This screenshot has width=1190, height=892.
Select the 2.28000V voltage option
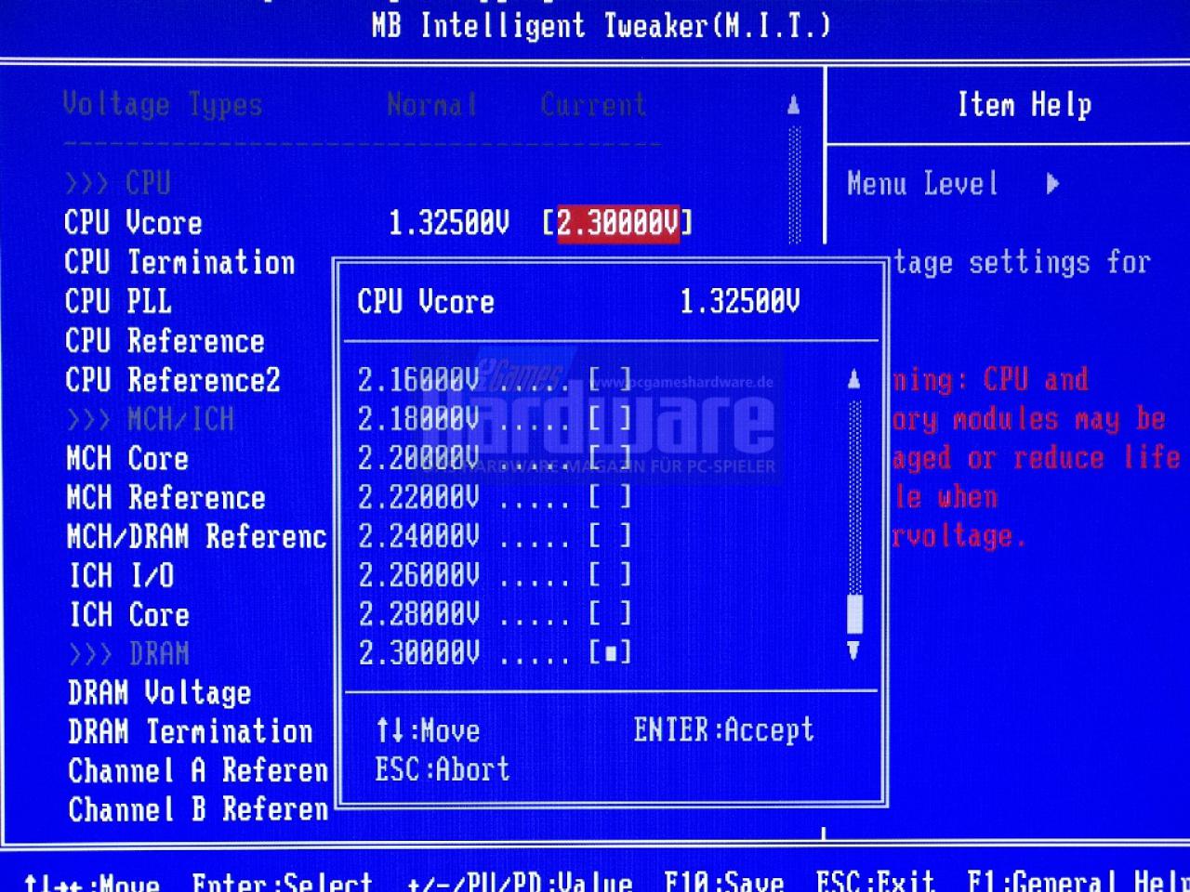(x=495, y=613)
